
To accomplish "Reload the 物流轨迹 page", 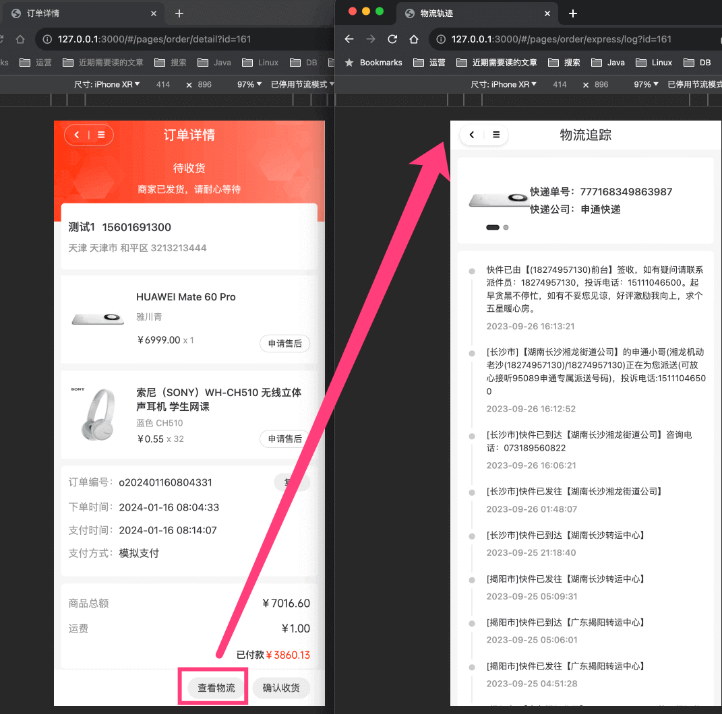I will pos(392,39).
